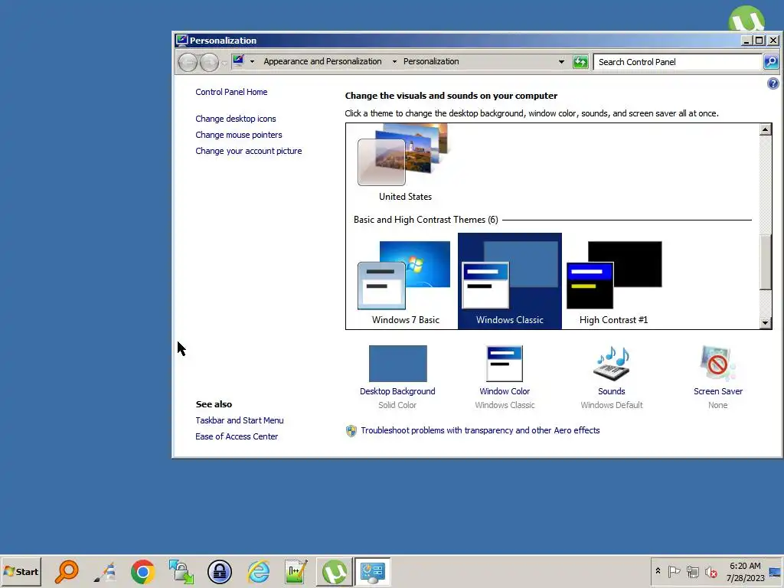Screen dimensions: 784x588
Task: Click Appearance and Personalization breadcrumb
Action: [x=322, y=61]
